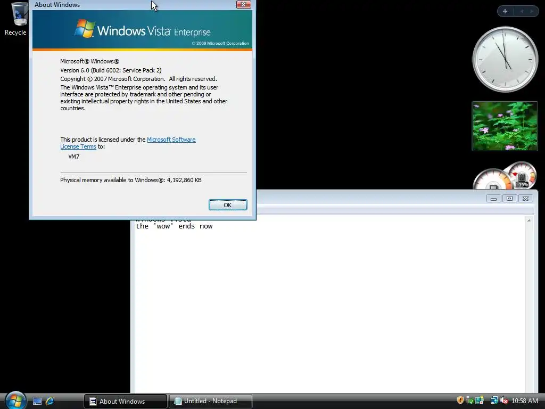Screen dimensions: 545x409
Task: Click the green checkmark tray icon
Action: click(x=469, y=400)
